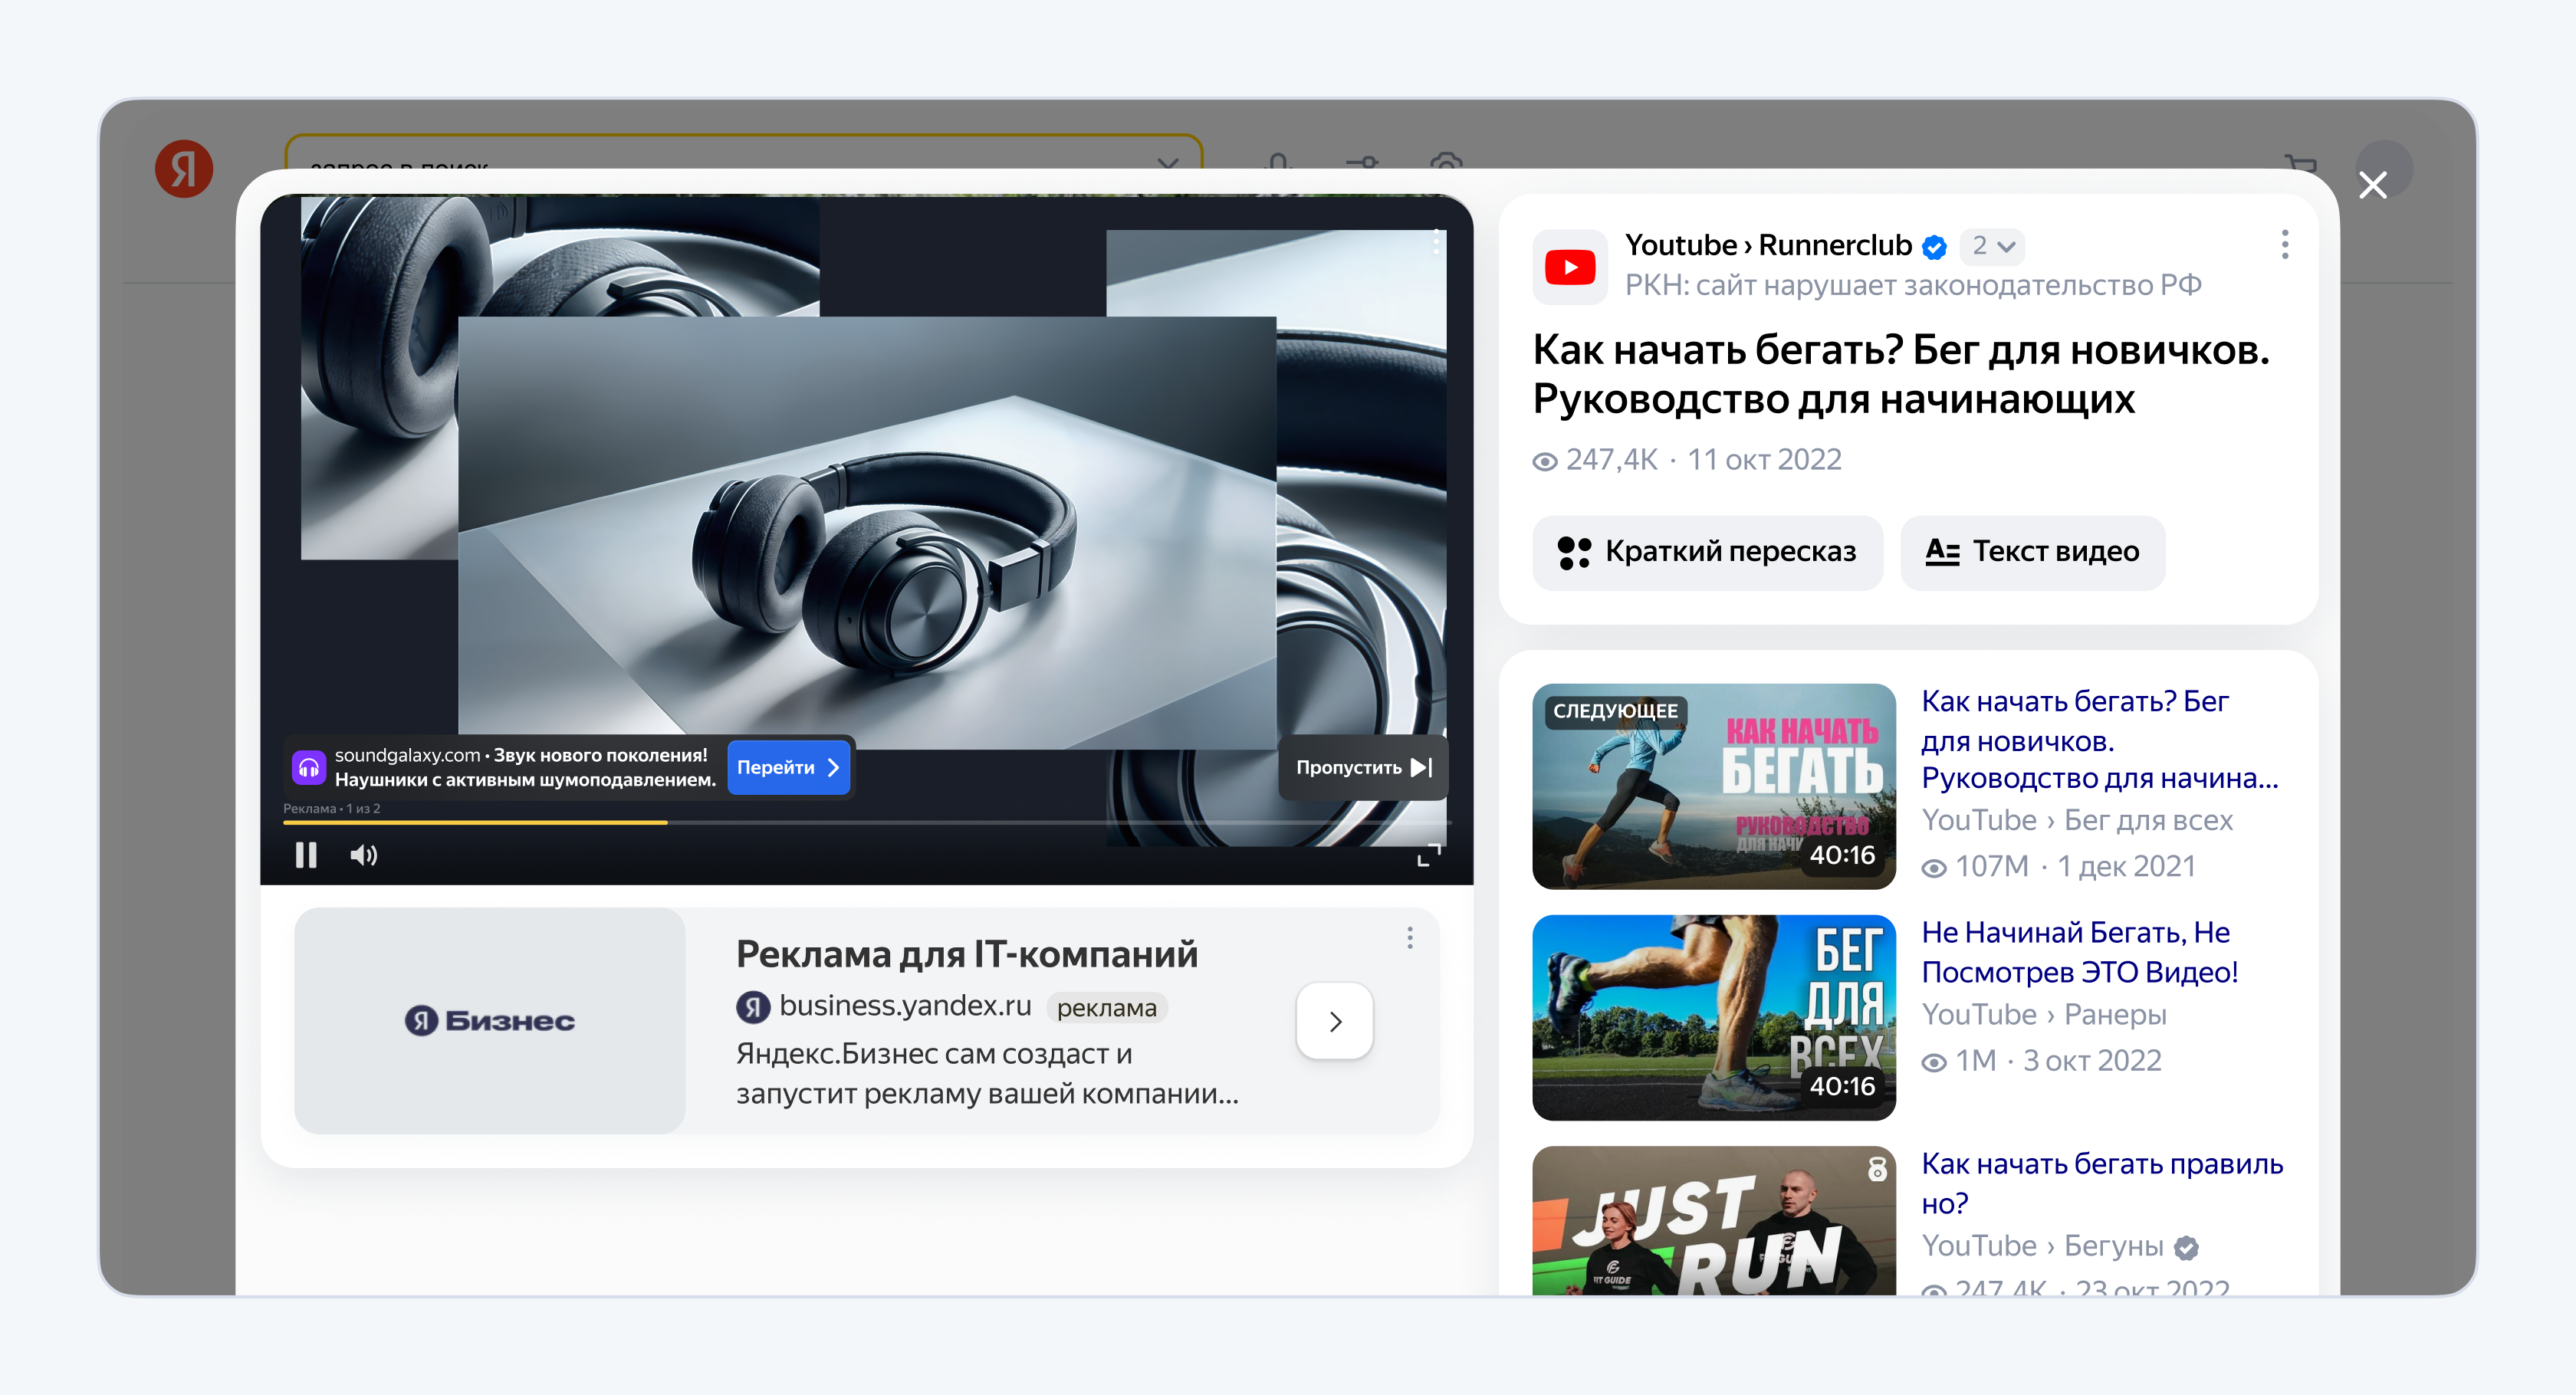The height and width of the screenshot is (1395, 2576).
Task: Open Краткий пересказ summary
Action: coord(1707,552)
